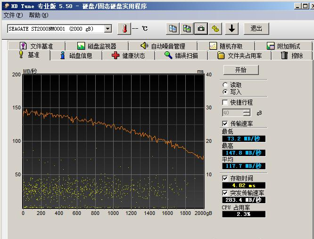The height and width of the screenshot is (239, 314).
Task: Open the 文件 menu
Action: pyautogui.click(x=13, y=15)
